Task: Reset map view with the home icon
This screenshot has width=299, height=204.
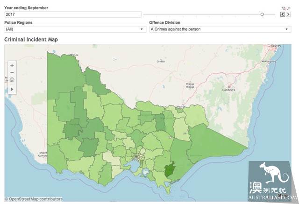Action: click(x=12, y=80)
